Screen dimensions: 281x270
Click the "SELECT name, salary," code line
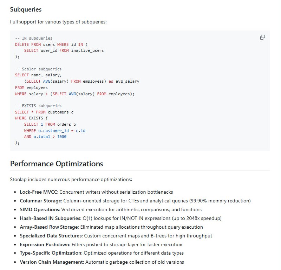[x=38, y=75]
